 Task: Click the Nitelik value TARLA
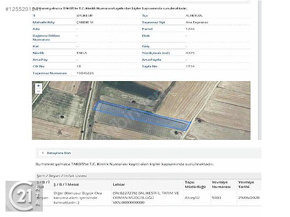click(81, 53)
